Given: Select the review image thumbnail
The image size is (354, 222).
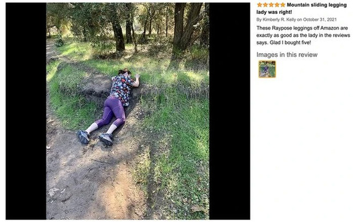Looking at the screenshot, I should coord(267,69).
